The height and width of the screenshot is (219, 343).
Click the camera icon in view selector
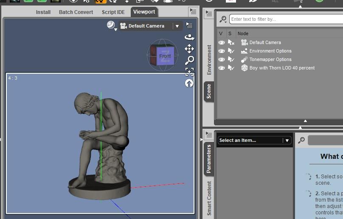124,26
